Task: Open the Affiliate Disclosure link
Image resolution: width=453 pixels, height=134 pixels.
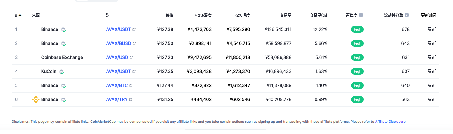Action: [390, 122]
